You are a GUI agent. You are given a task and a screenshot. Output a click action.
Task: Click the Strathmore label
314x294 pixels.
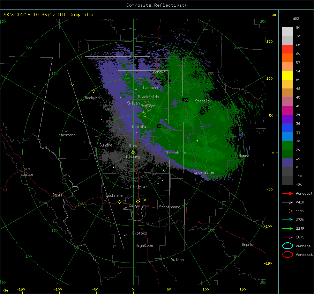170,207
